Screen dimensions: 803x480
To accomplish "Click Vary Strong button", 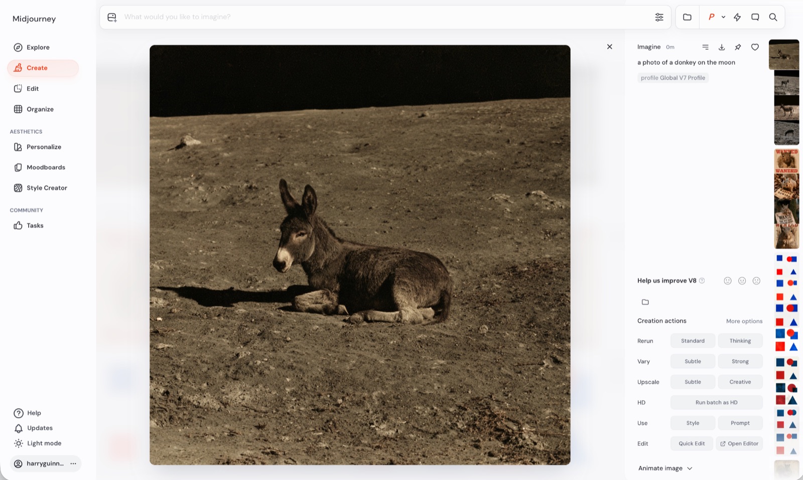I will [740, 361].
